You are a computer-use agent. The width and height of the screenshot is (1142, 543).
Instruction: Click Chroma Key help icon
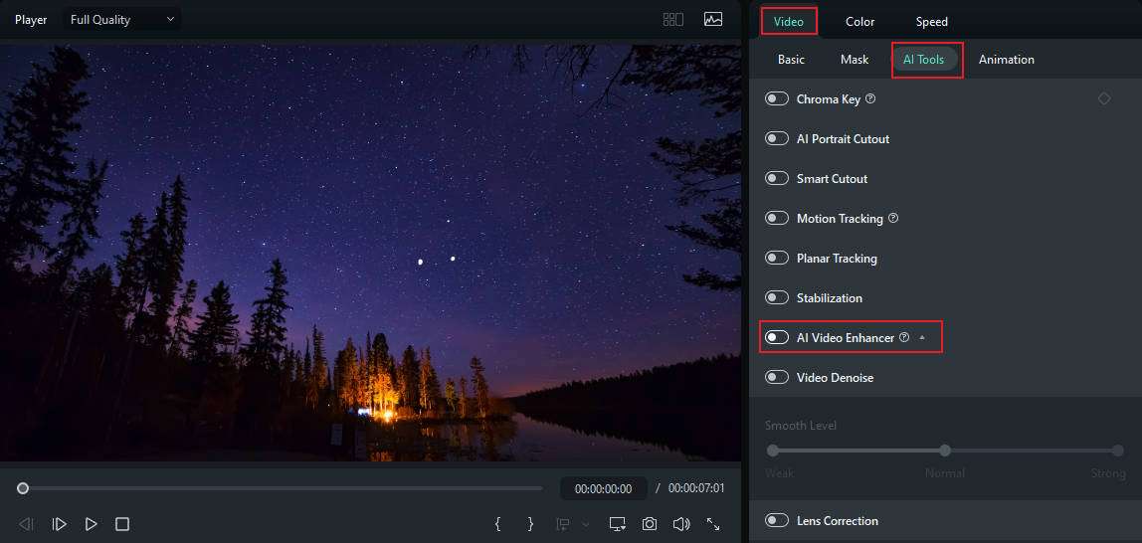[x=870, y=99]
